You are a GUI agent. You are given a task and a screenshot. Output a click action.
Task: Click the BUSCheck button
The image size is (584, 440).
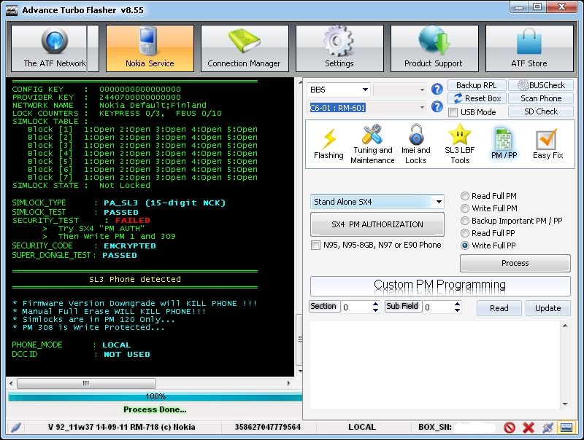click(x=541, y=85)
